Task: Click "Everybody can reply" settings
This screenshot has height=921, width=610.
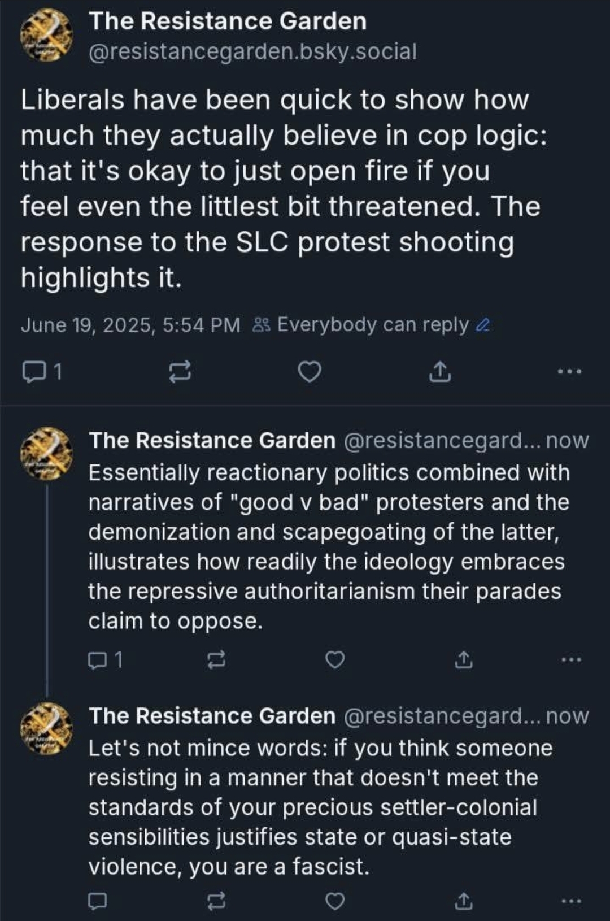Action: pyautogui.click(x=372, y=325)
